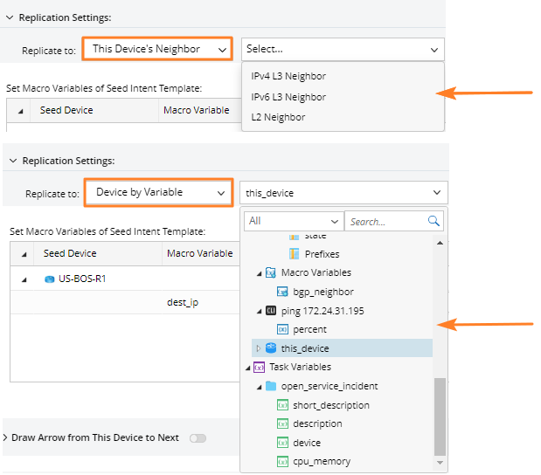Click the Macro Variables icon

point(270,272)
